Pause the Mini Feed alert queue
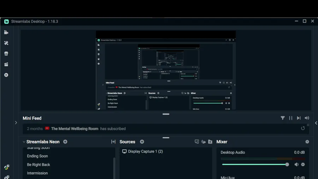The image size is (318, 179). click(291, 118)
